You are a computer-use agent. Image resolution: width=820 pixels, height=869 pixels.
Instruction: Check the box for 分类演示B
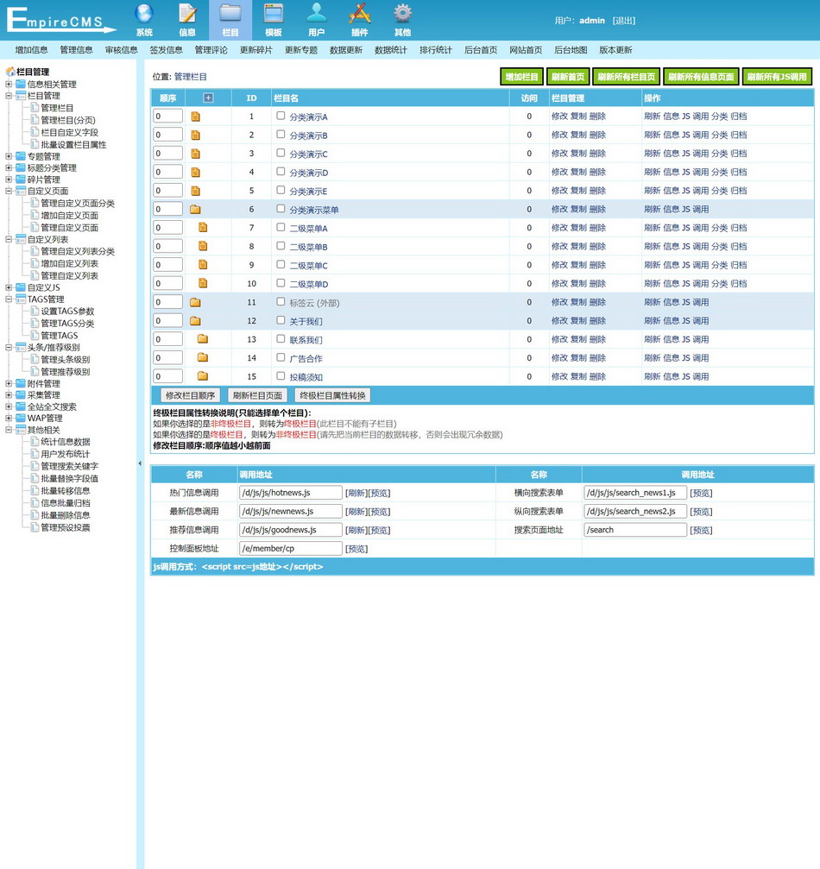281,135
